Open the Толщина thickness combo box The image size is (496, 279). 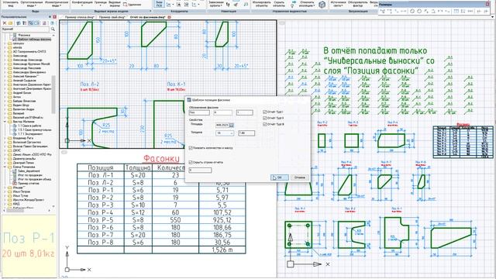click(x=225, y=133)
